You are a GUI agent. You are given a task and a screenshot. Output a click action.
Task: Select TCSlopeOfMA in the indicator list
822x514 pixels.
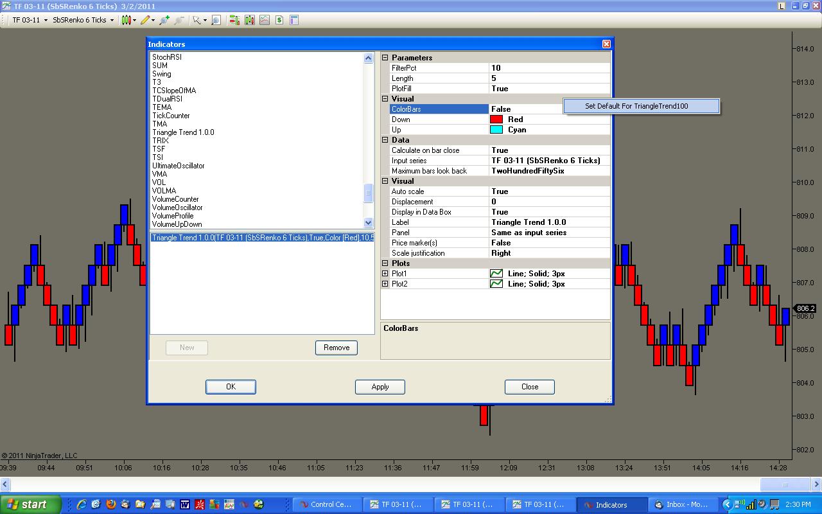174,91
